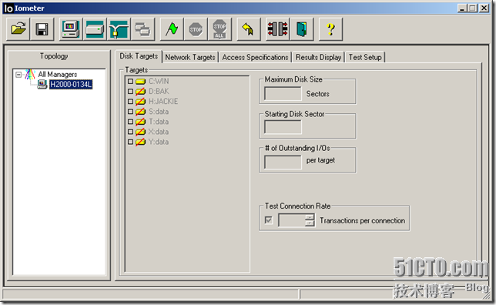Screen dimensions: 496x305
Task: Select the T:data target text
Action: (x=159, y=122)
